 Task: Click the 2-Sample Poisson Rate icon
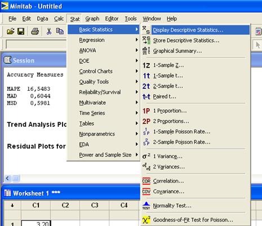(x=146, y=142)
